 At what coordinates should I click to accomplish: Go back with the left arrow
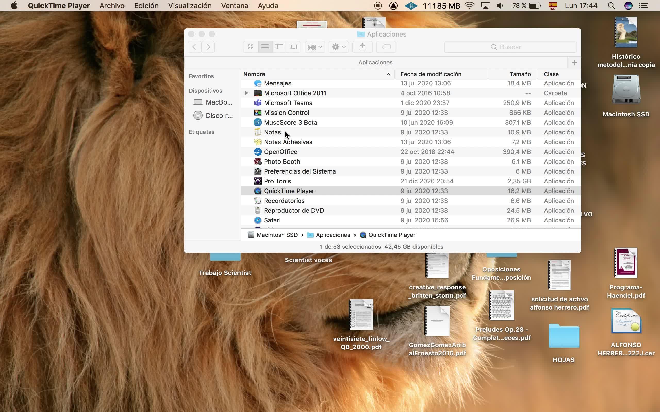coord(194,47)
